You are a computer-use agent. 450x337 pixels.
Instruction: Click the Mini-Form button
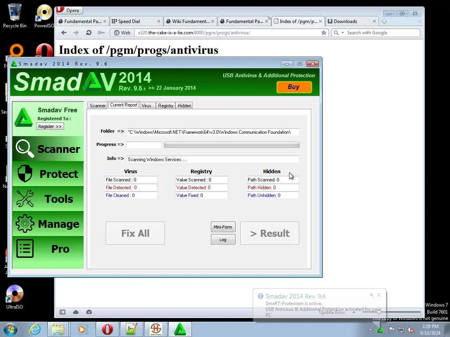coord(223,227)
